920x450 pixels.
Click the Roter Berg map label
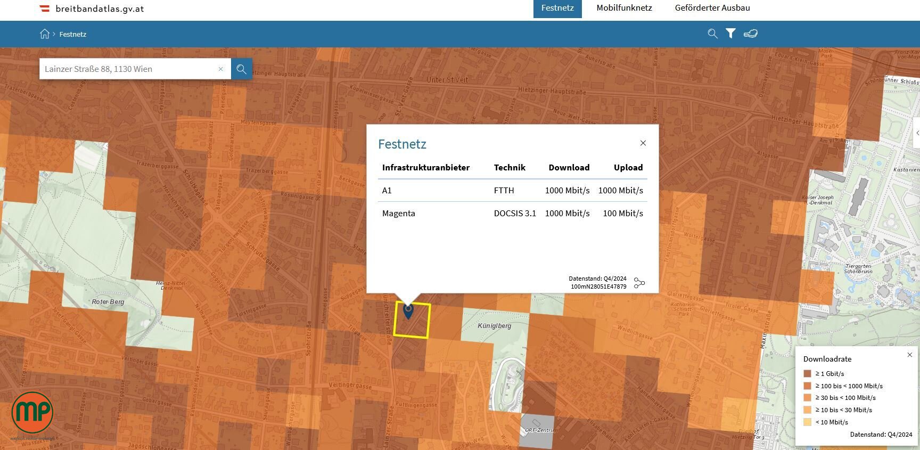click(x=108, y=302)
